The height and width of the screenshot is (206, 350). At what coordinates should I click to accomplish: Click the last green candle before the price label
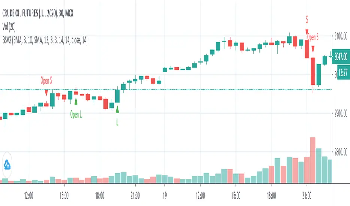point(325,60)
